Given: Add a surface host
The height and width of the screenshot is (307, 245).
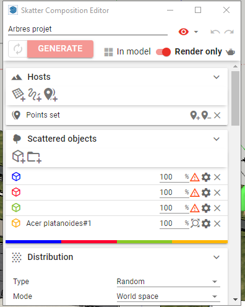Looking at the screenshot, I should pyautogui.click(x=19, y=95).
